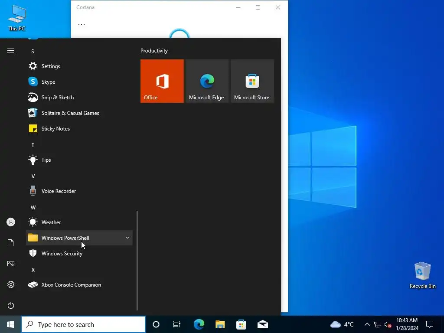Jump to letter W section header
444x333 pixels.
click(33, 207)
